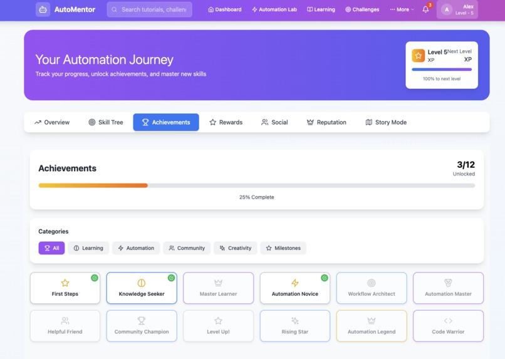Filter achievements by Community category
505x359 pixels.
187,248
